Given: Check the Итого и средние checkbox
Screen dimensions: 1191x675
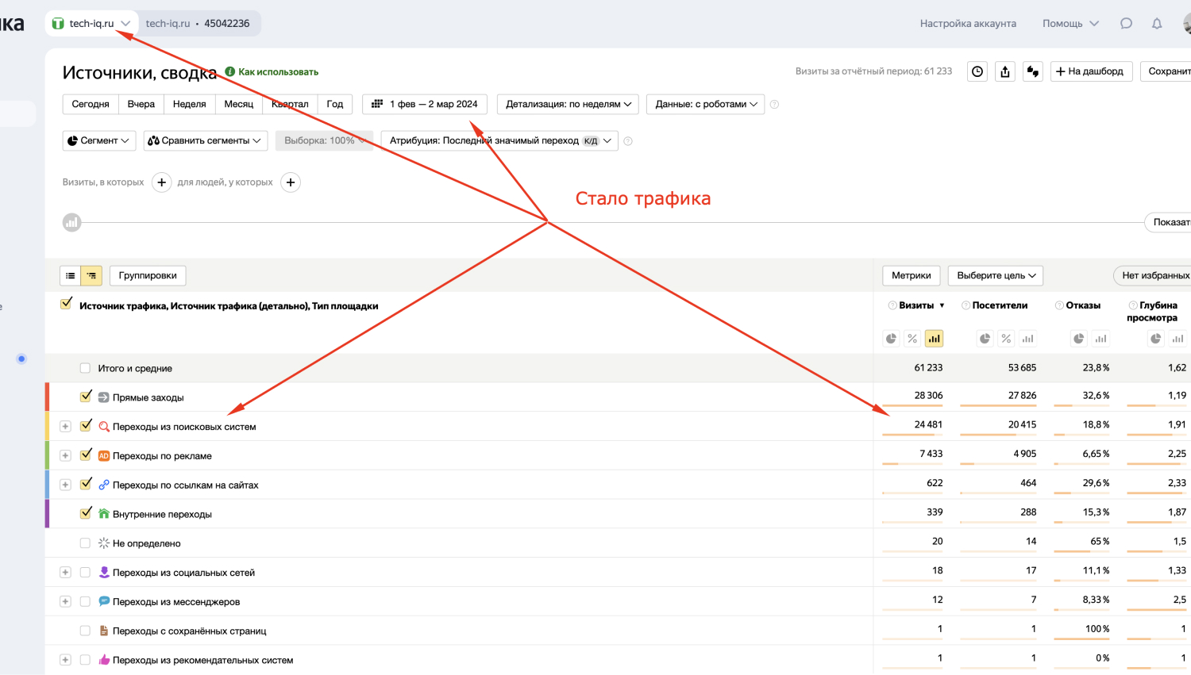Looking at the screenshot, I should [x=85, y=368].
